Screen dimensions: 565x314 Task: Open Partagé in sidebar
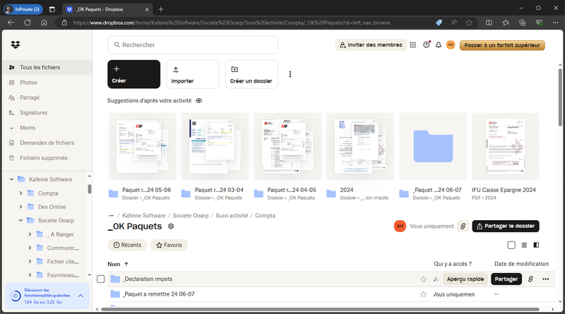pyautogui.click(x=46, y=97)
